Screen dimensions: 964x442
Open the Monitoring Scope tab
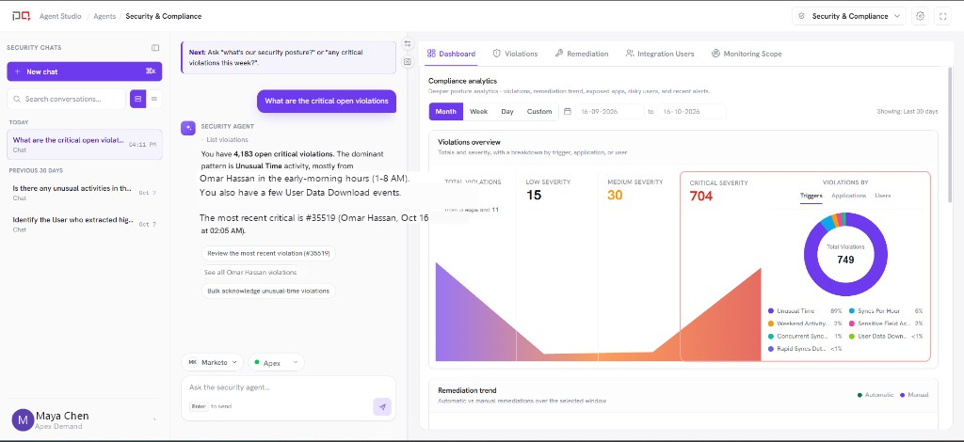pyautogui.click(x=747, y=54)
